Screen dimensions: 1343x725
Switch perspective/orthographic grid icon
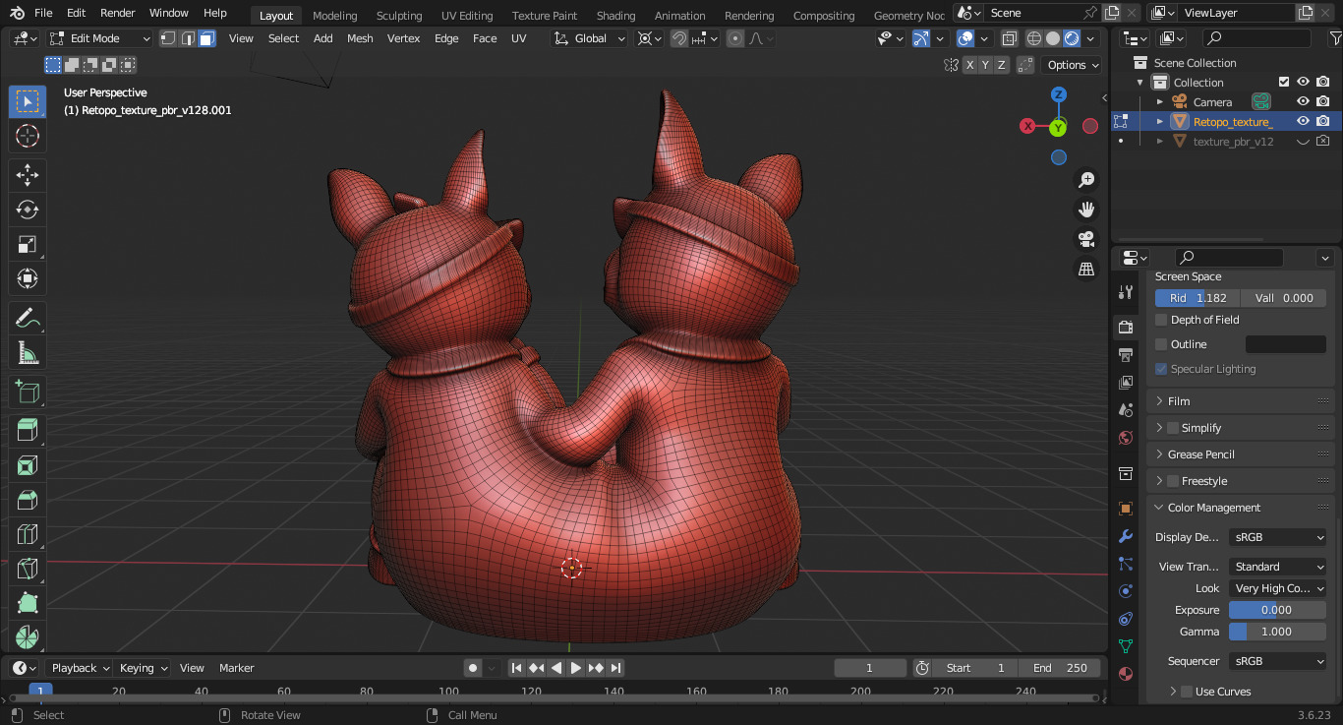tap(1086, 269)
